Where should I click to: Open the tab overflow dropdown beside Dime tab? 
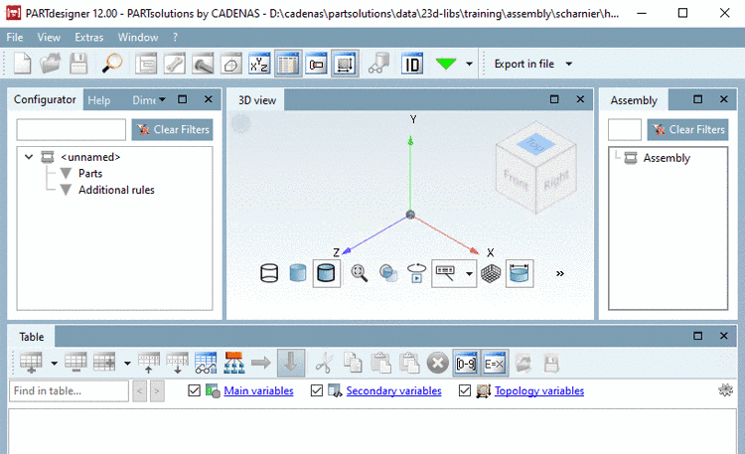click(x=162, y=99)
